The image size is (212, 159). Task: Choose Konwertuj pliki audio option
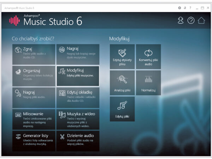pyautogui.click(x=148, y=57)
